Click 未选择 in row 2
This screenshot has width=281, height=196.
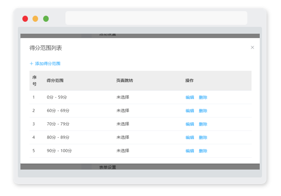tap(123, 111)
